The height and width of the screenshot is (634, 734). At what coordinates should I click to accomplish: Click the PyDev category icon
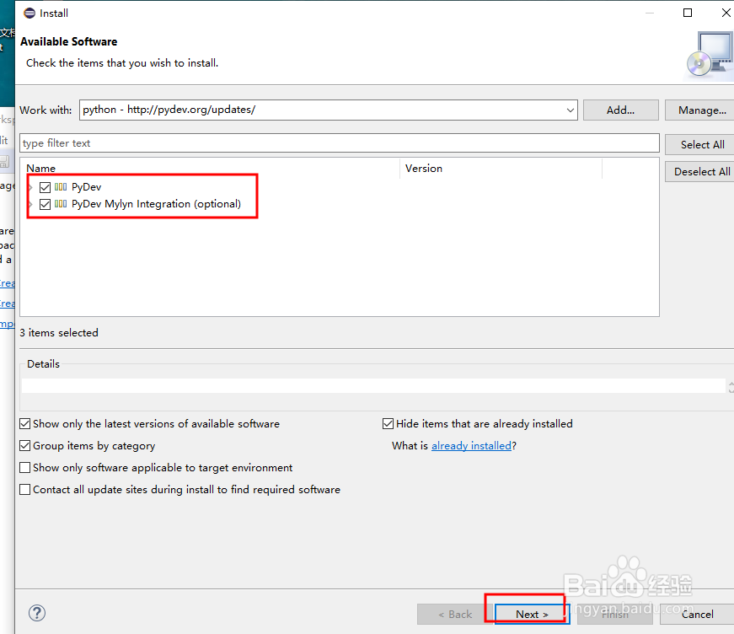[61, 187]
